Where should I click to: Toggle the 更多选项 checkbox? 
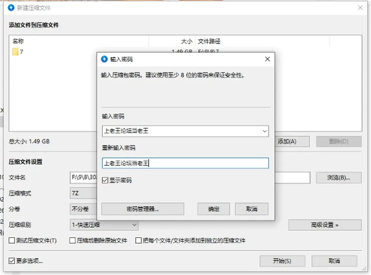click(12, 261)
